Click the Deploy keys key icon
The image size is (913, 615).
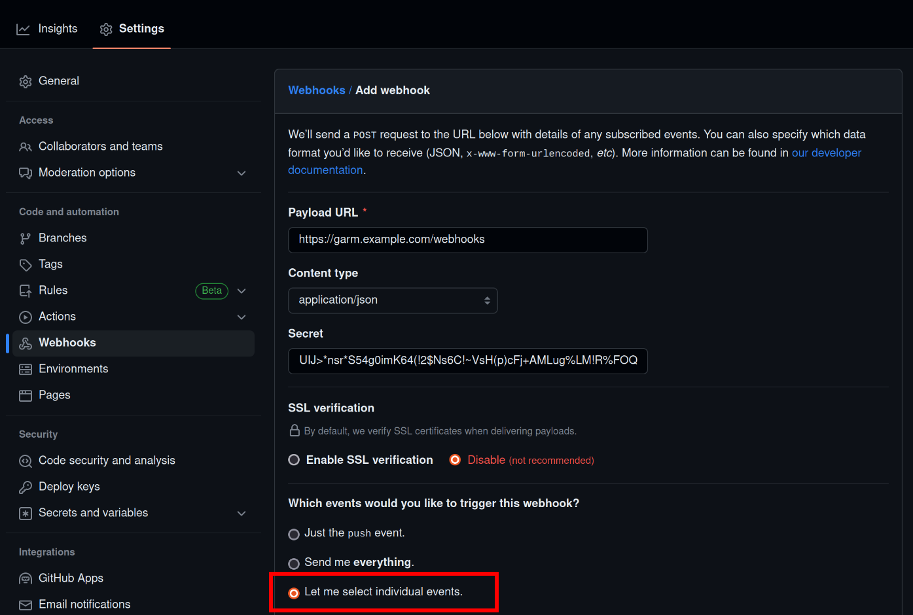pyautogui.click(x=26, y=487)
